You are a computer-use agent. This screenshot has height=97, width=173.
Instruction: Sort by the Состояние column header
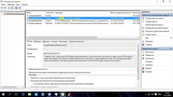pos(50,13)
